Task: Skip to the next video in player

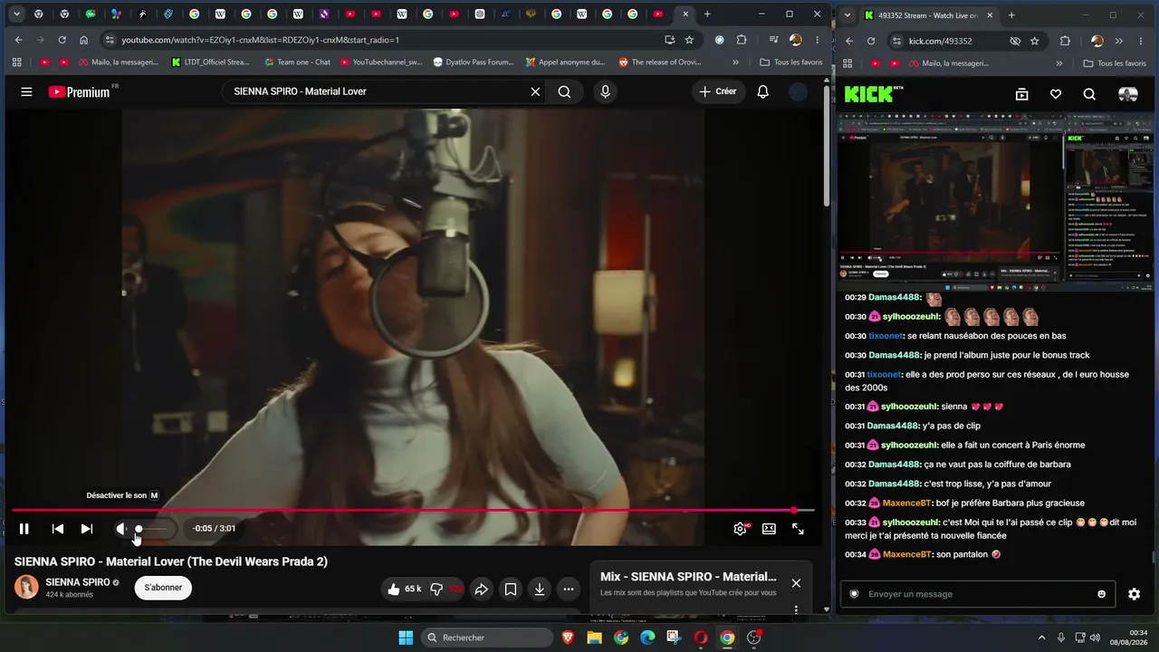Action: (x=86, y=529)
